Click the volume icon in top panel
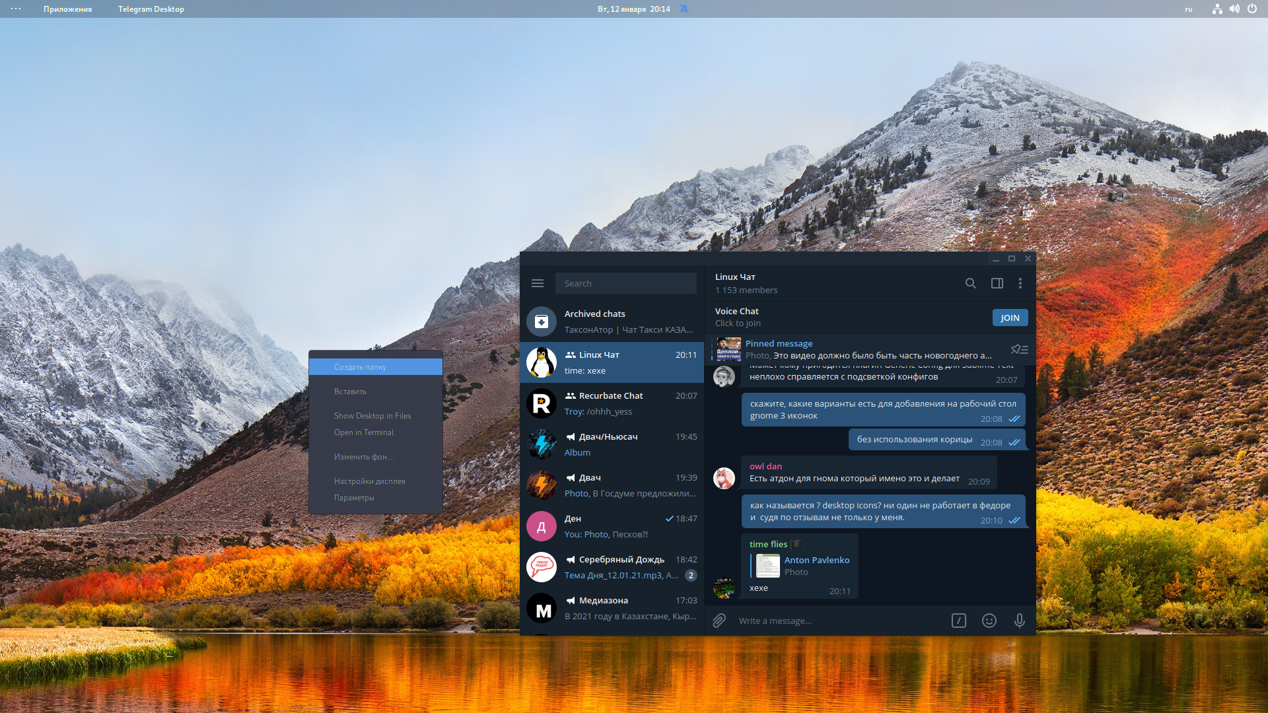 pos(1234,9)
